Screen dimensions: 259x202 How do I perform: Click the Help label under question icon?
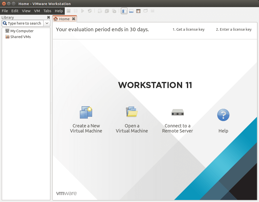pos(223,131)
